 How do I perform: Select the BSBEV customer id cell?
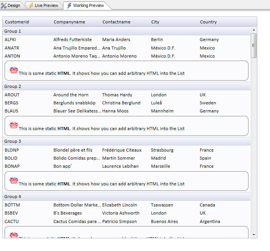[11, 213]
